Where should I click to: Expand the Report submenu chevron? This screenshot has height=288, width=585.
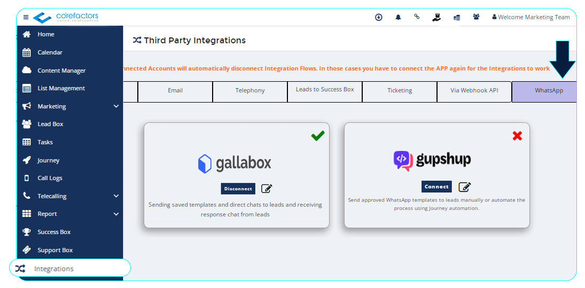[x=116, y=214]
